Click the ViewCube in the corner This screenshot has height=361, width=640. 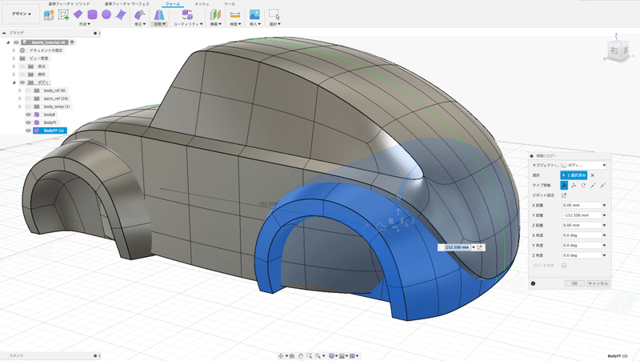(x=614, y=52)
